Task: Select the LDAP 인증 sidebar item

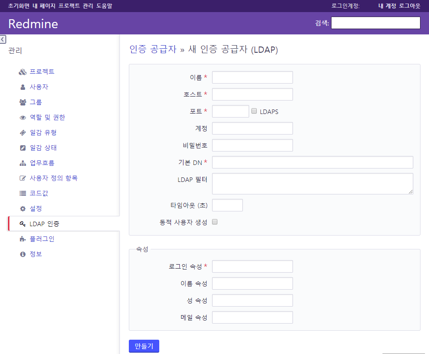Action: [64, 223]
